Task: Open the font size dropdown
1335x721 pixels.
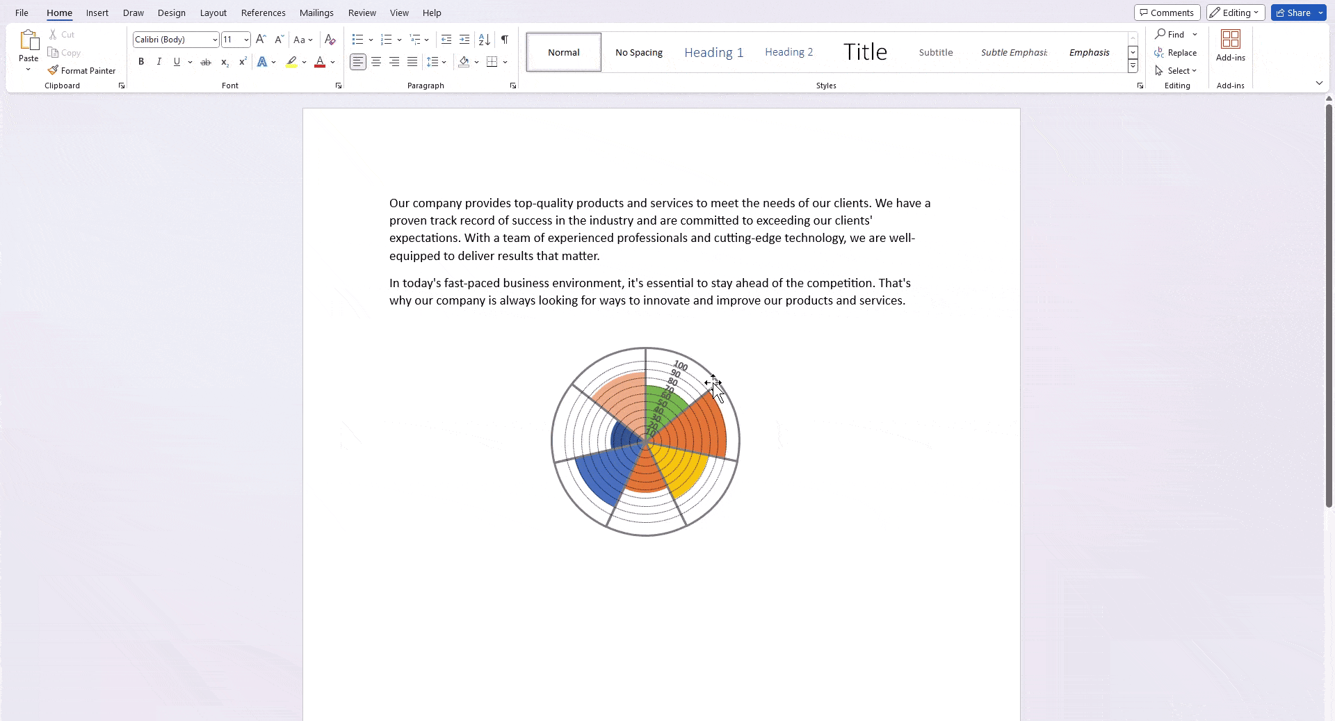Action: tap(247, 40)
